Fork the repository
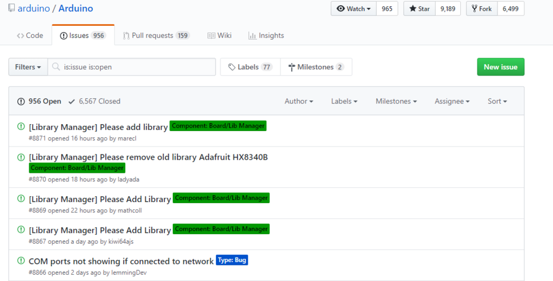553x281 pixels. 482,9
